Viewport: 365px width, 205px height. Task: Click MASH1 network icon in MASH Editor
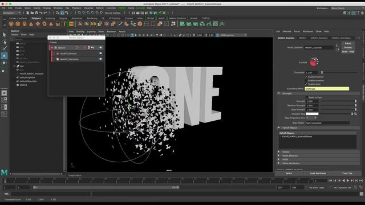click(x=56, y=48)
